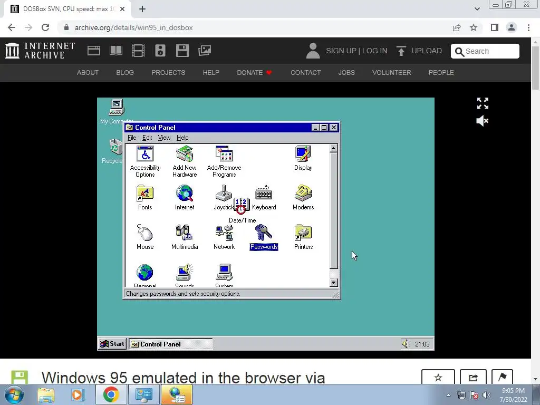Screen dimensions: 540x405
Task: Click the share item button
Action: tap(473, 378)
